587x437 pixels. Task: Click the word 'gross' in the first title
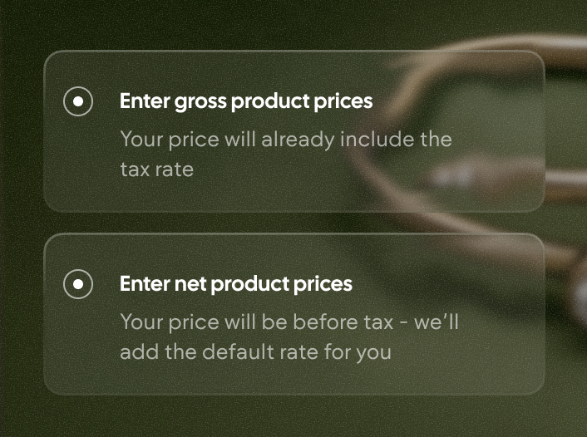[x=200, y=102]
